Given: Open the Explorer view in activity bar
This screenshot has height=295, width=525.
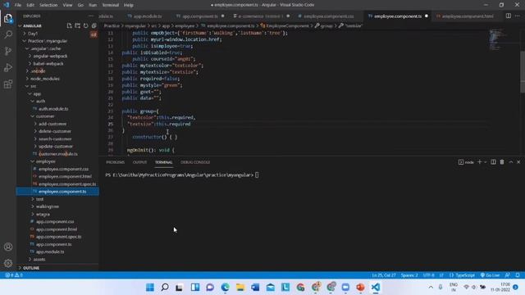Looking at the screenshot, I should 8,18.
